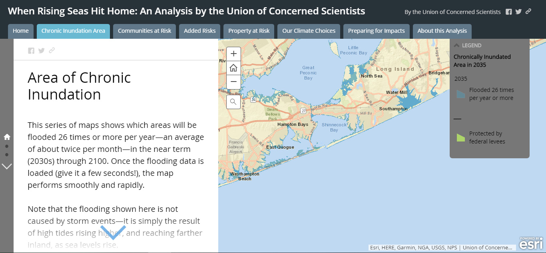This screenshot has width=546, height=253.
Task: Reset map to default home extent
Action: click(x=233, y=68)
